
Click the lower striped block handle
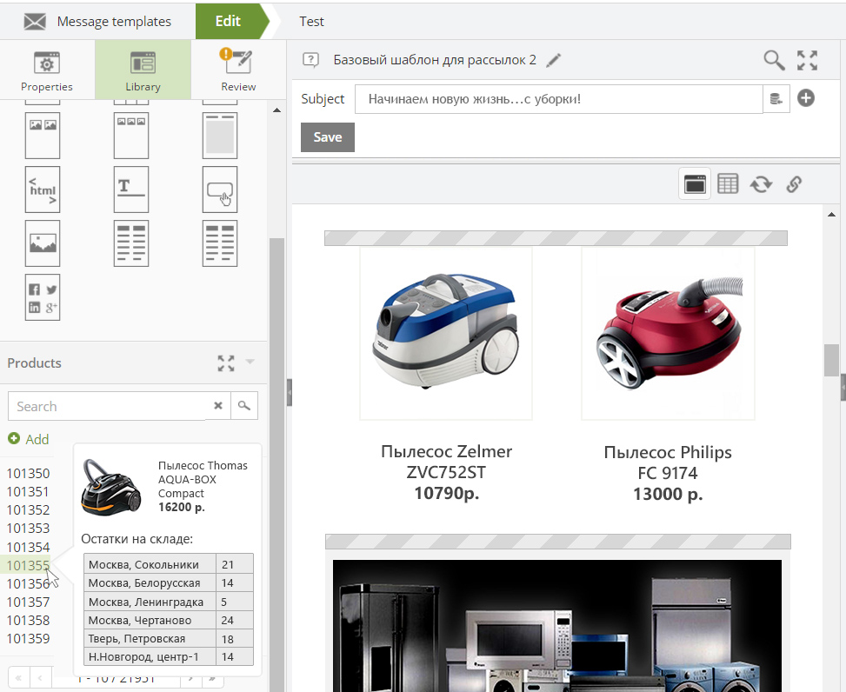[558, 541]
